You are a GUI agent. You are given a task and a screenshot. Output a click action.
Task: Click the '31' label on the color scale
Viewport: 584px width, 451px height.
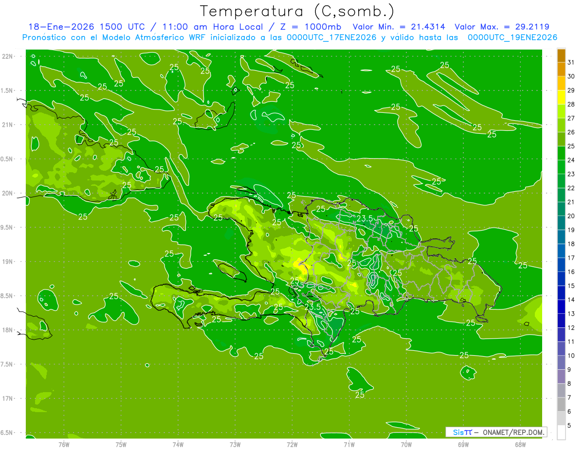[571, 62]
